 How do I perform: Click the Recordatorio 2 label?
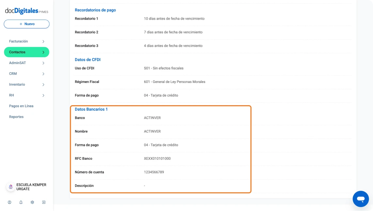click(86, 32)
